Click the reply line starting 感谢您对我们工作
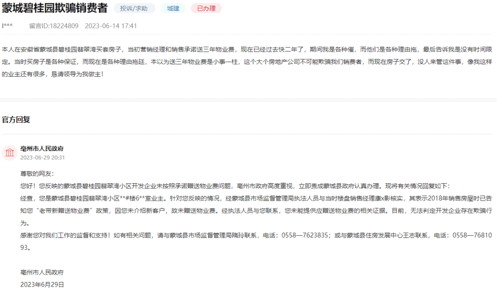This screenshot has width=497, height=293. (x=256, y=236)
